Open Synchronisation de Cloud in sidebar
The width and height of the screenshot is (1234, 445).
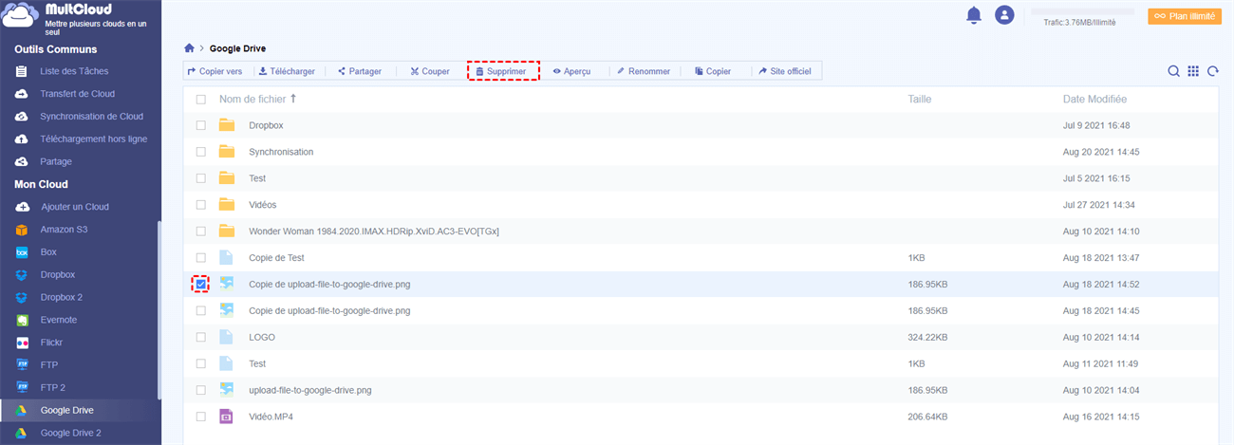coord(91,117)
